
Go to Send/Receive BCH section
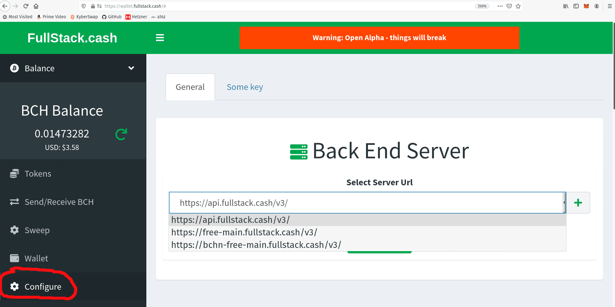[59, 202]
